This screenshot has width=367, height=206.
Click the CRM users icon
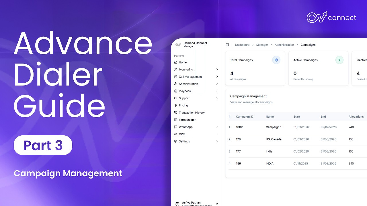[176, 134]
